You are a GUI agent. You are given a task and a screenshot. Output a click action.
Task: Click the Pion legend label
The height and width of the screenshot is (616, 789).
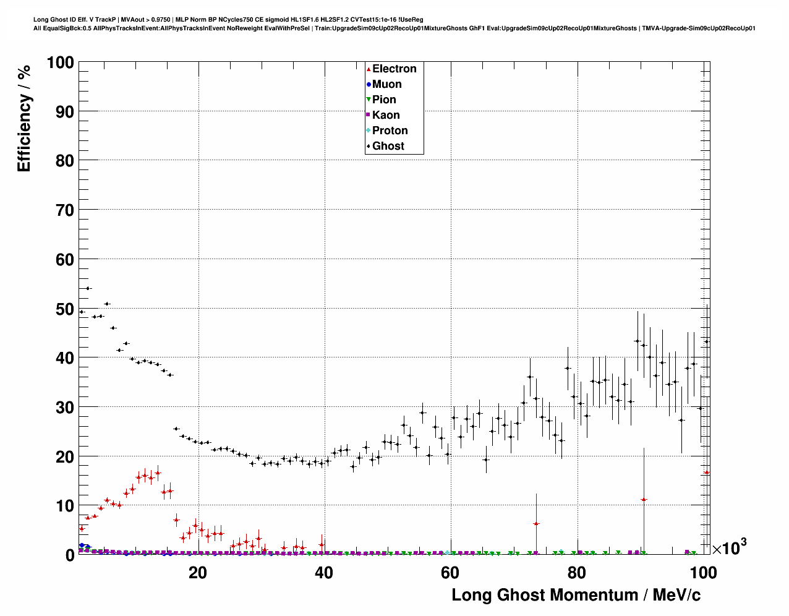coord(384,100)
